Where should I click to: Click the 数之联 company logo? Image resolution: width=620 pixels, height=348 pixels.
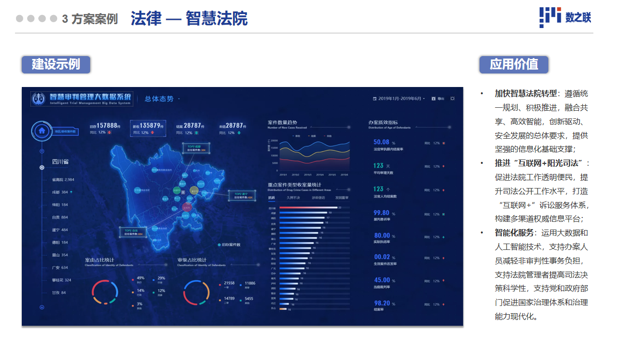[x=565, y=18]
